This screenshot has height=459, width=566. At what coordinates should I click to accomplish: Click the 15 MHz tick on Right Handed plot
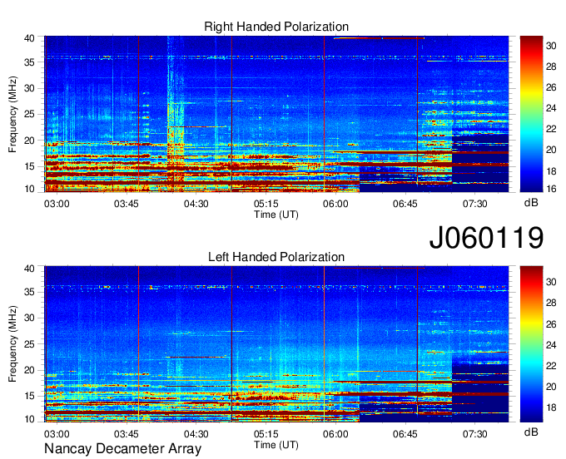point(29,166)
